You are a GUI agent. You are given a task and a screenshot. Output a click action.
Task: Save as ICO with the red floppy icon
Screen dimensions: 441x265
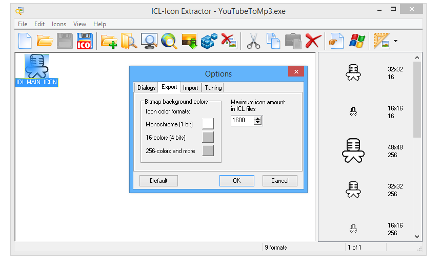pyautogui.click(x=85, y=41)
